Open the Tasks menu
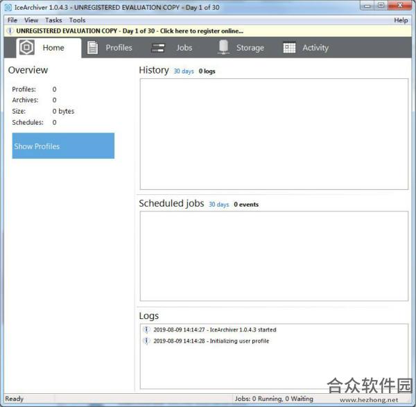Image resolution: width=416 pixels, height=407 pixels. 53,20
